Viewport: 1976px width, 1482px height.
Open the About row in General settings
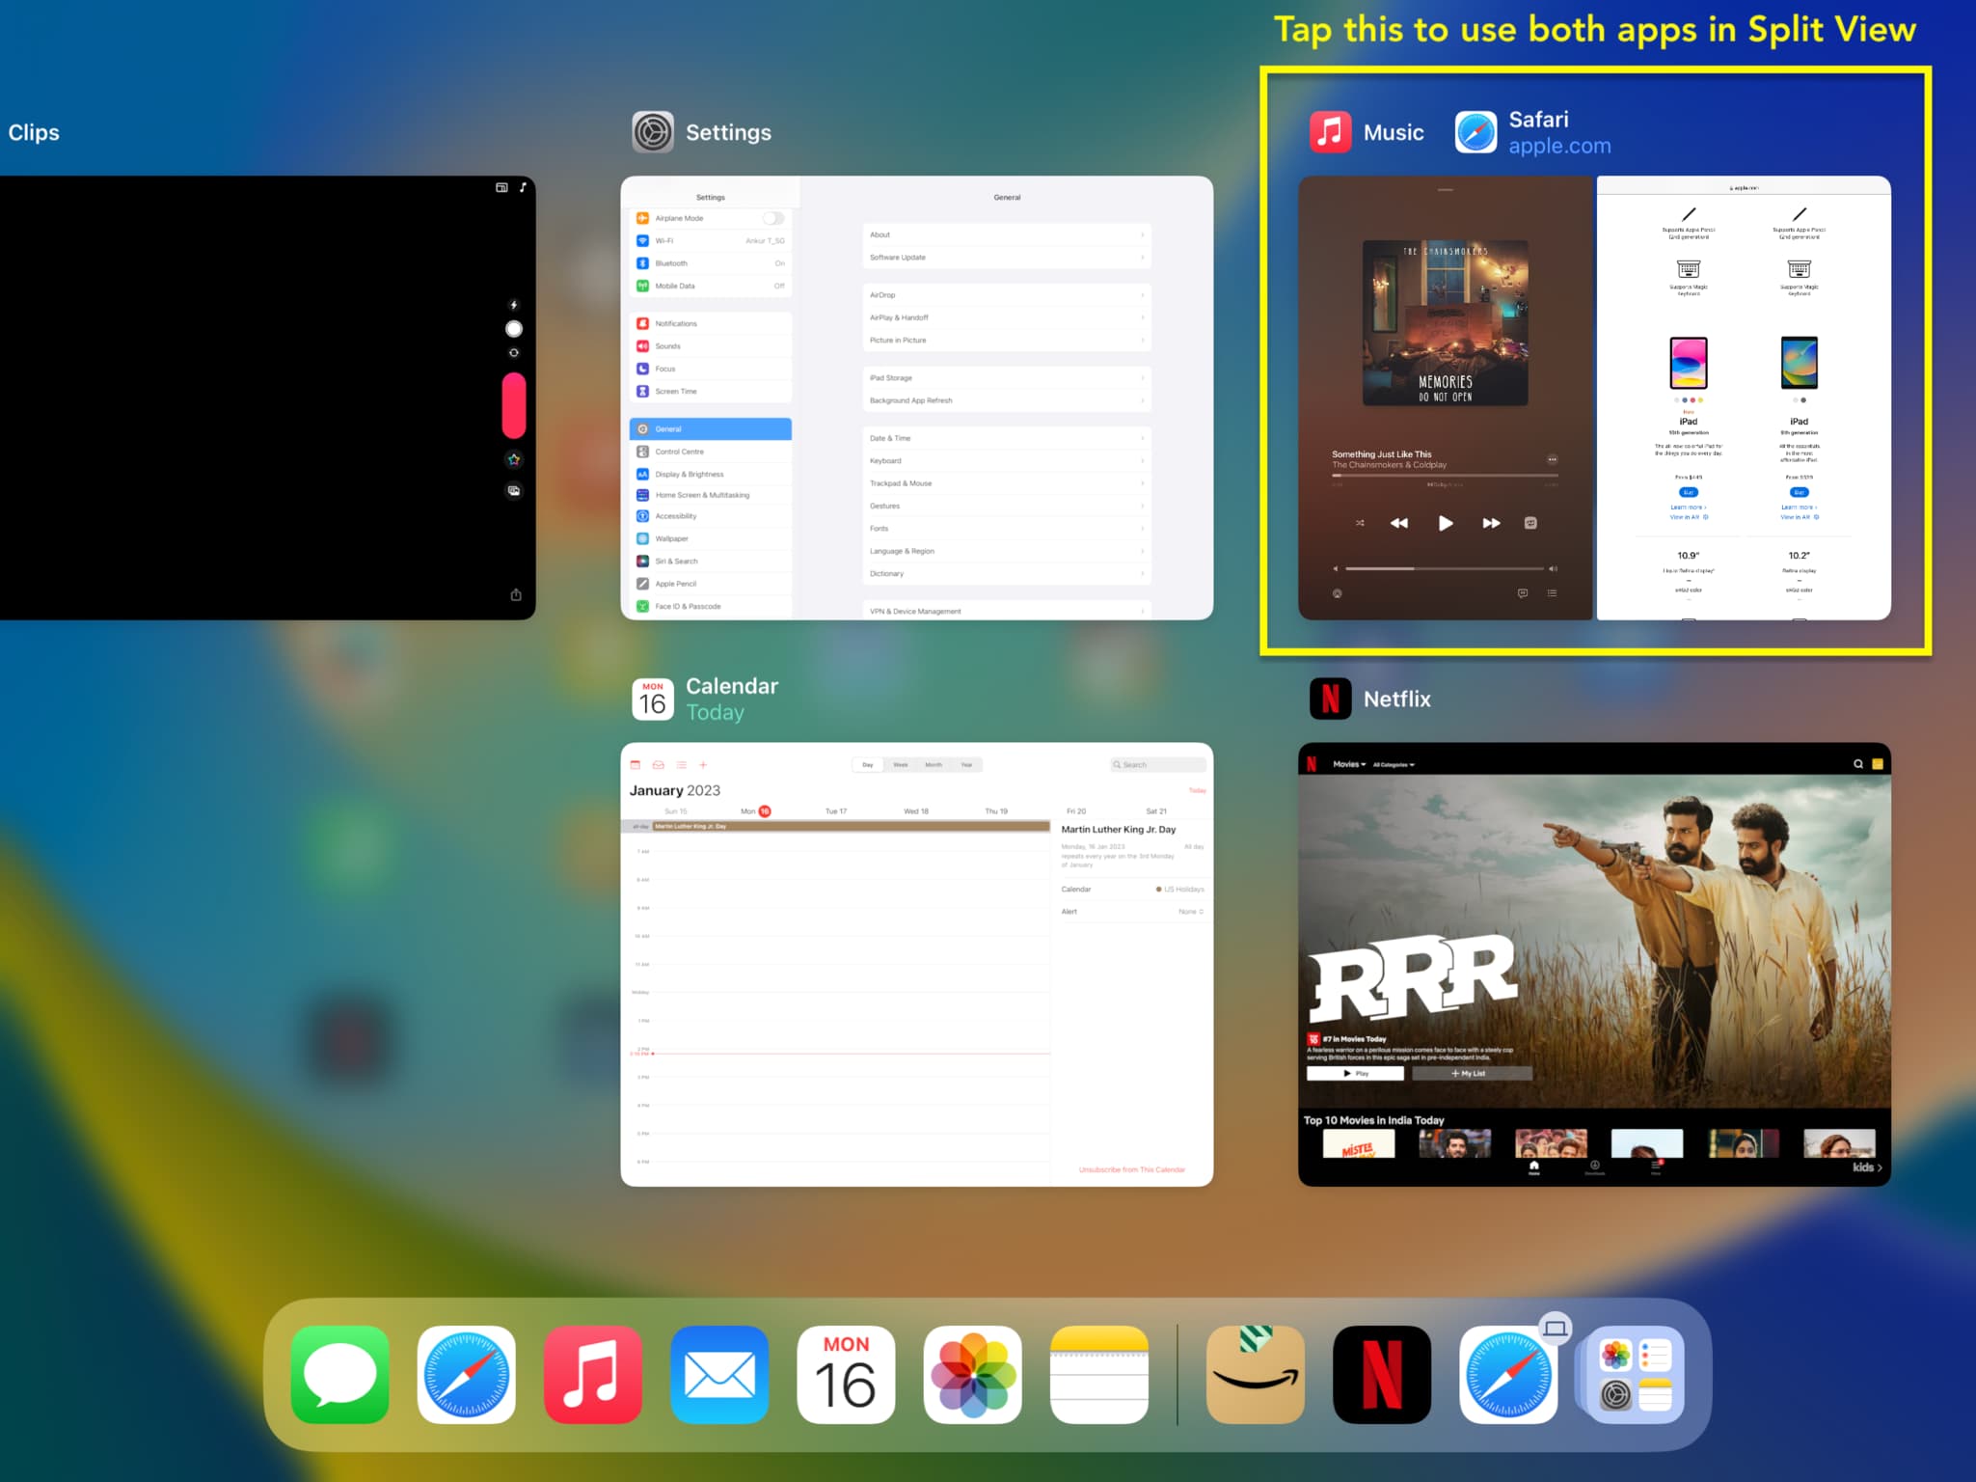(1007, 234)
